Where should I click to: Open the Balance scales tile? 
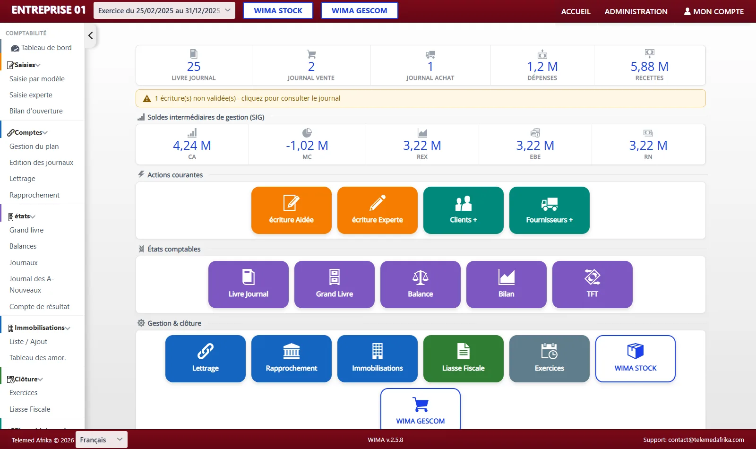tap(421, 285)
